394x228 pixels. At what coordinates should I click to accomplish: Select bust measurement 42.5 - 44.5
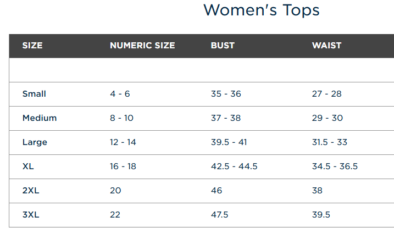pyautogui.click(x=234, y=166)
